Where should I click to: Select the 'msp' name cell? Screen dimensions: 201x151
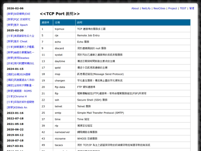(64, 74)
